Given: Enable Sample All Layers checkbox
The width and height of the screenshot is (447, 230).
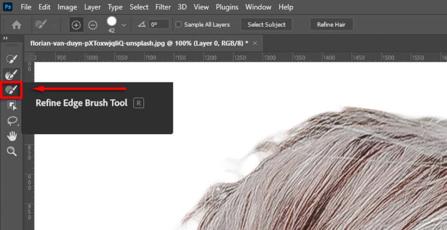Looking at the screenshot, I should pos(179,24).
